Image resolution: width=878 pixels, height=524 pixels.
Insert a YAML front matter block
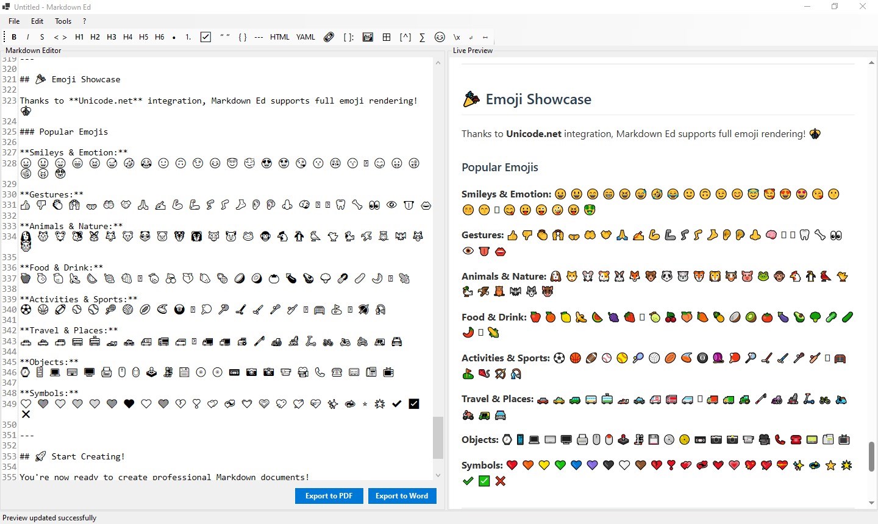pyautogui.click(x=306, y=37)
